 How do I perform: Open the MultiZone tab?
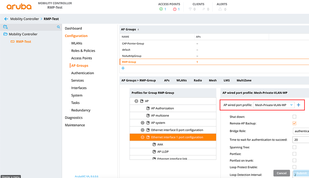coord(244,80)
